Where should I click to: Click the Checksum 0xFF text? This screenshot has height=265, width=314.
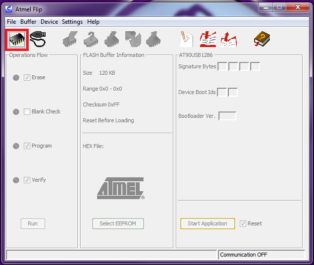click(101, 105)
